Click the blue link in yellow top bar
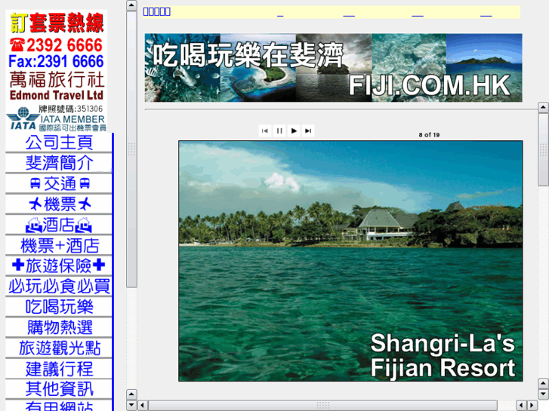The image size is (549, 411). coord(157,11)
